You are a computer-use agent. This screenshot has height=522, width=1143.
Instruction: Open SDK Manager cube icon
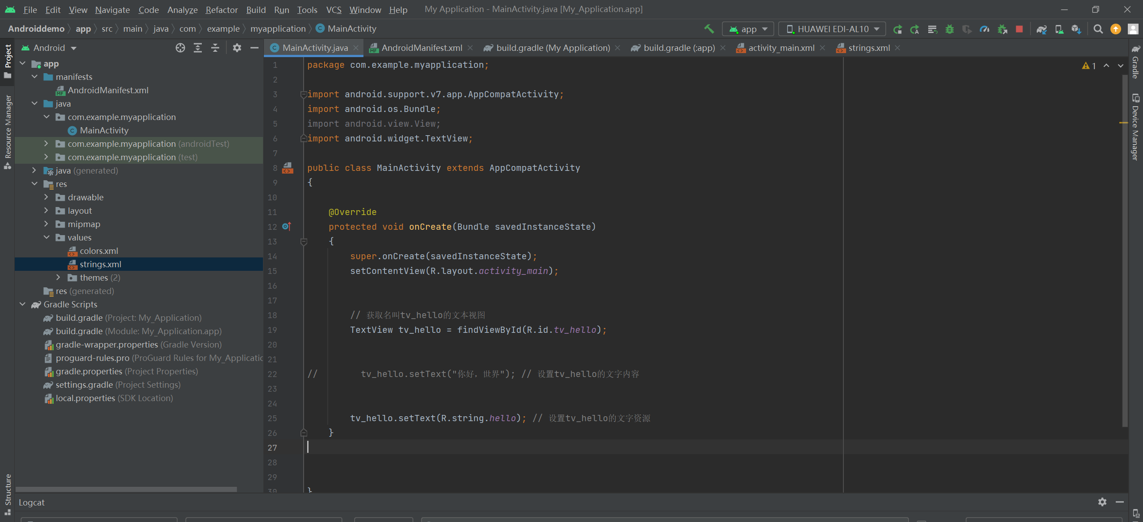[x=1076, y=29]
